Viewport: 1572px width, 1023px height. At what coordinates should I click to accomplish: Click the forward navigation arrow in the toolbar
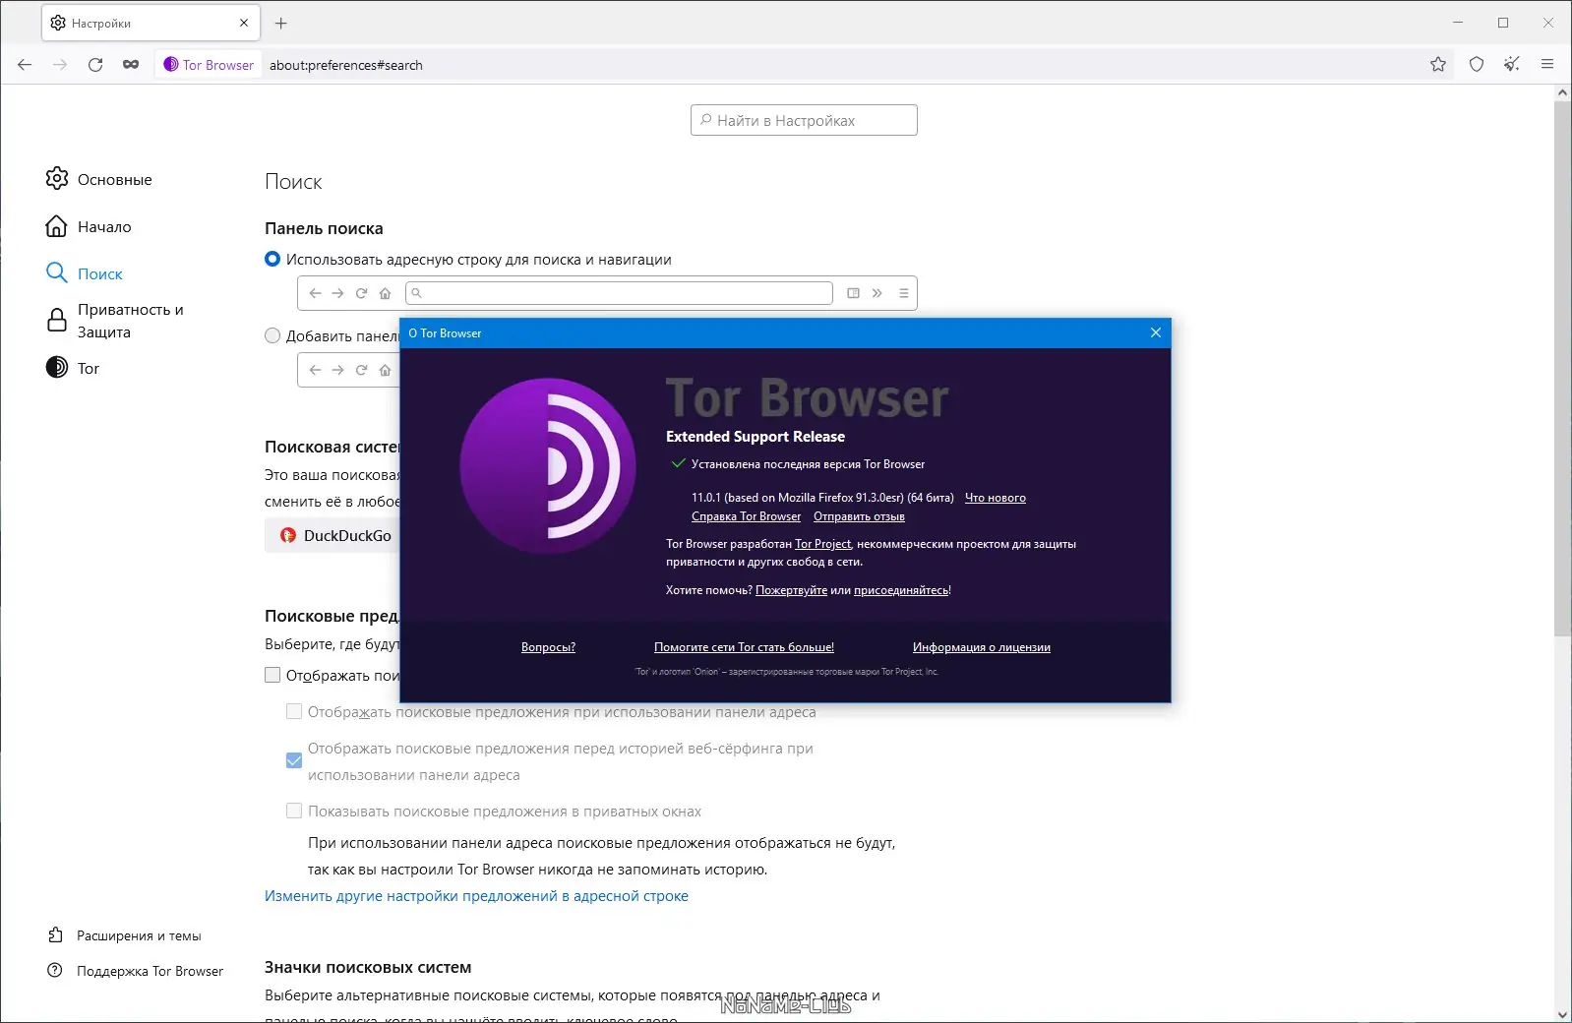click(60, 65)
